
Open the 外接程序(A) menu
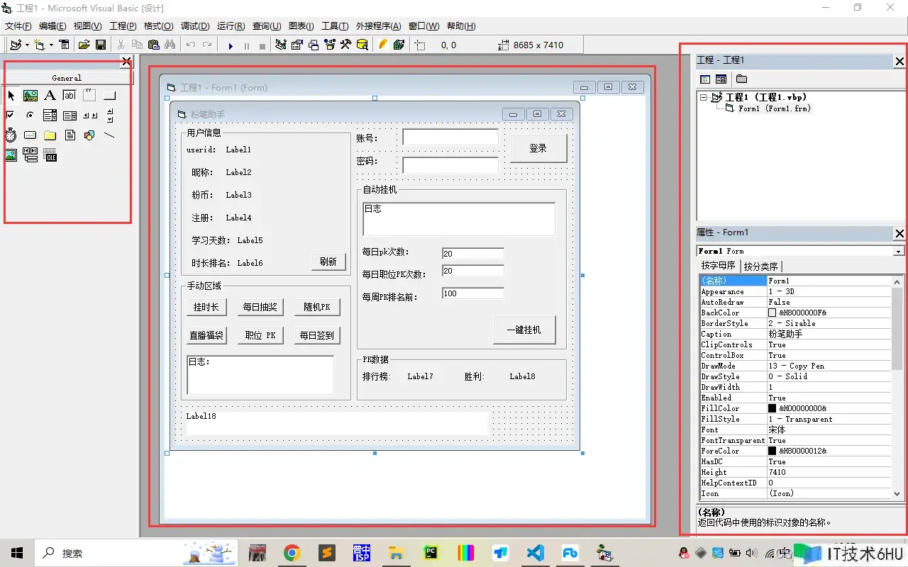click(378, 26)
